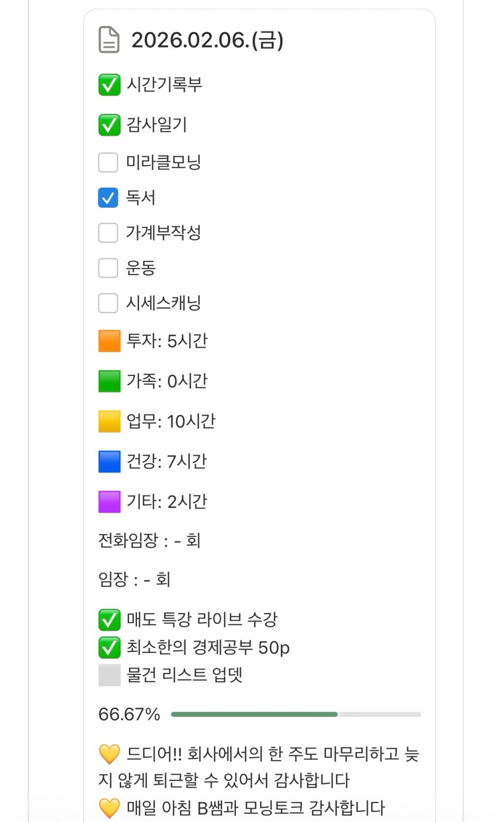The width and height of the screenshot is (494, 822).
Task: Click the 66.67% green progress bar
Action: pyautogui.click(x=254, y=714)
